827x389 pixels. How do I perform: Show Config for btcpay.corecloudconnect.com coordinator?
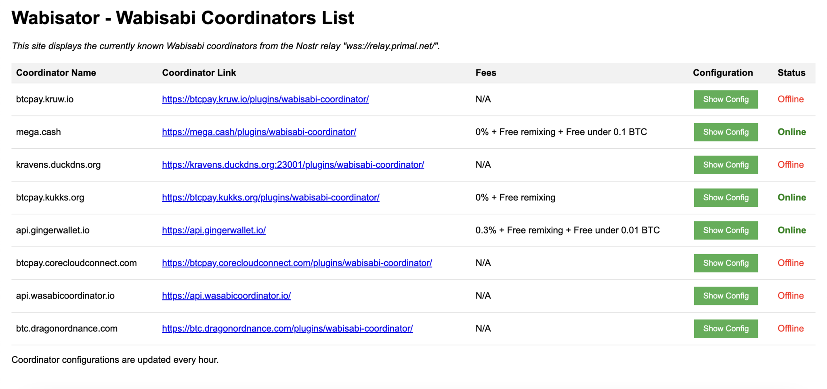coord(726,263)
